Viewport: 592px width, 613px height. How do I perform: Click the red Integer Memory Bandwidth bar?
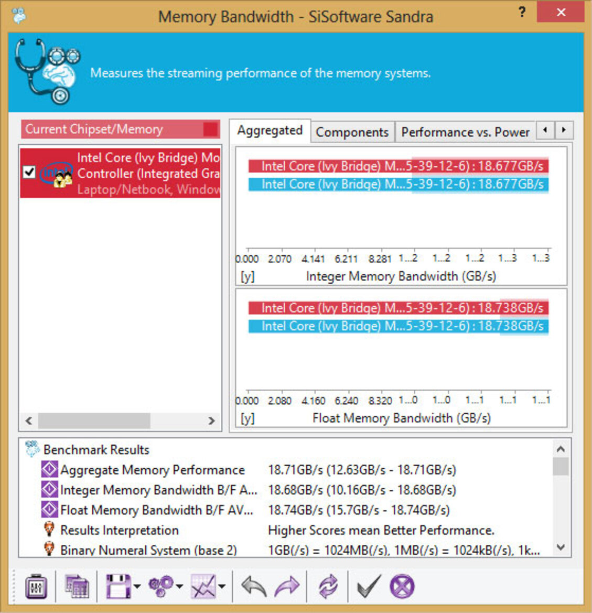[399, 166]
